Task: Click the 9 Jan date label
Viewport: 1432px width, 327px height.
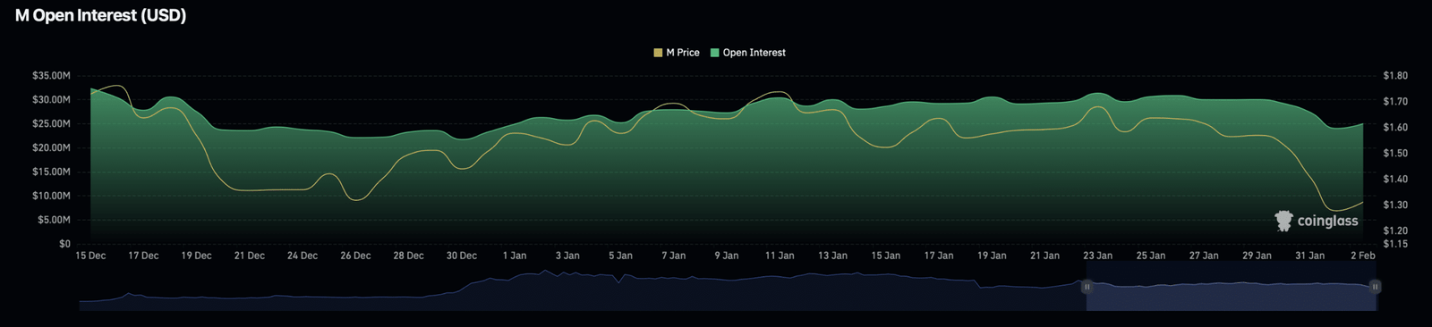Action: [x=727, y=256]
